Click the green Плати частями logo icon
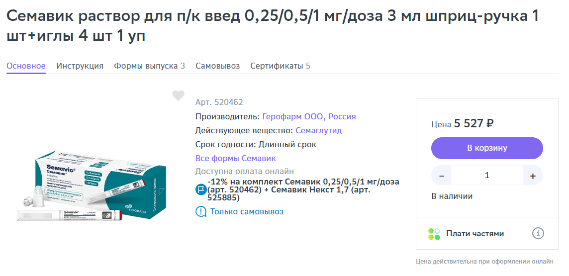 coord(434,234)
